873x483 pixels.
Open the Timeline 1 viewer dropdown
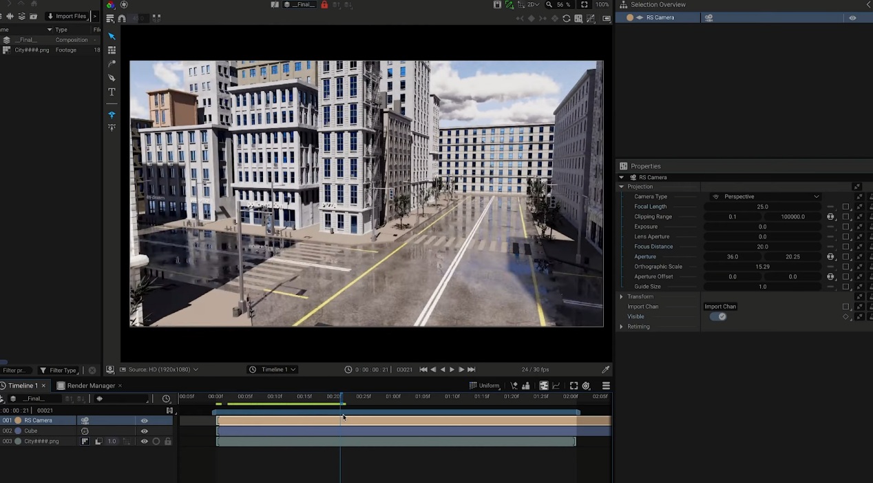[x=273, y=370]
